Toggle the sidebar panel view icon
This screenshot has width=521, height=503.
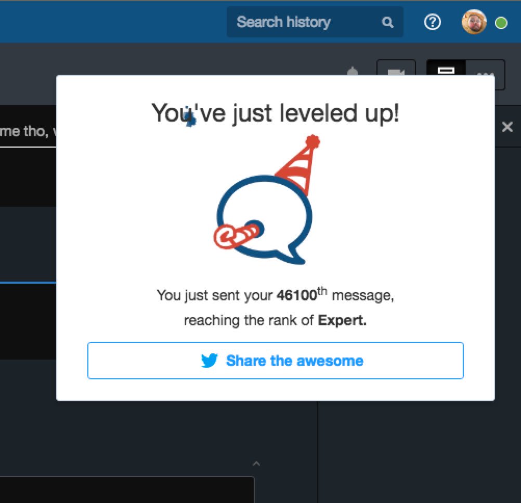446,68
